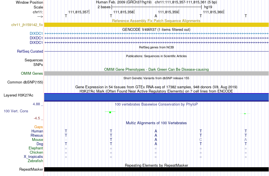This screenshot has width=269, height=176.
Task: Click the Scale label
Action: pyautogui.click(x=38, y=7)
